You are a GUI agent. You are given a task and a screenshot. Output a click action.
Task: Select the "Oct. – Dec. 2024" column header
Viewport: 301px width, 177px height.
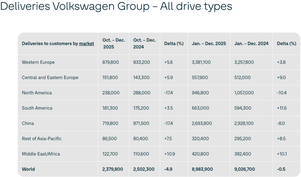144,43
